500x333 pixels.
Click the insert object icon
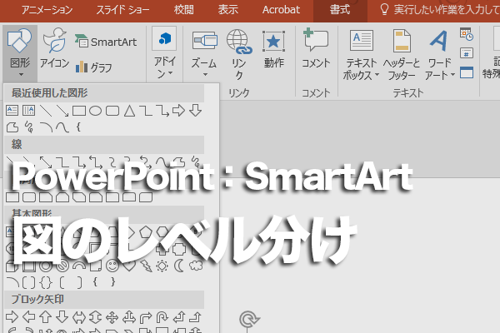pyautogui.click(x=467, y=72)
